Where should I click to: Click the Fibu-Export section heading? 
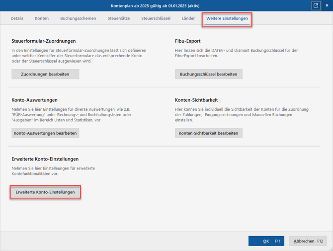188,41
